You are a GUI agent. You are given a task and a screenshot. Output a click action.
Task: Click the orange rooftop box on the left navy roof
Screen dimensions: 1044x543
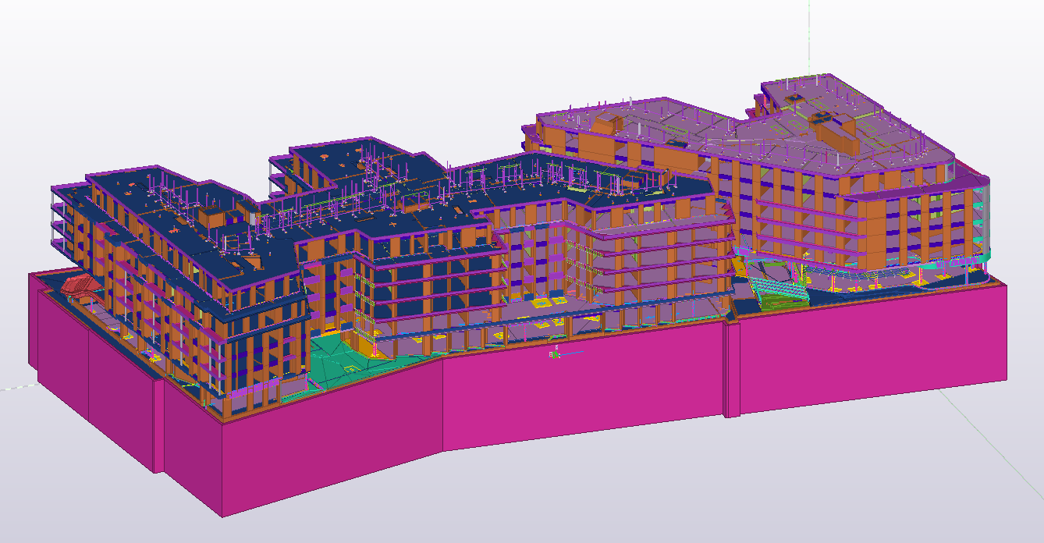pyautogui.click(x=209, y=216)
